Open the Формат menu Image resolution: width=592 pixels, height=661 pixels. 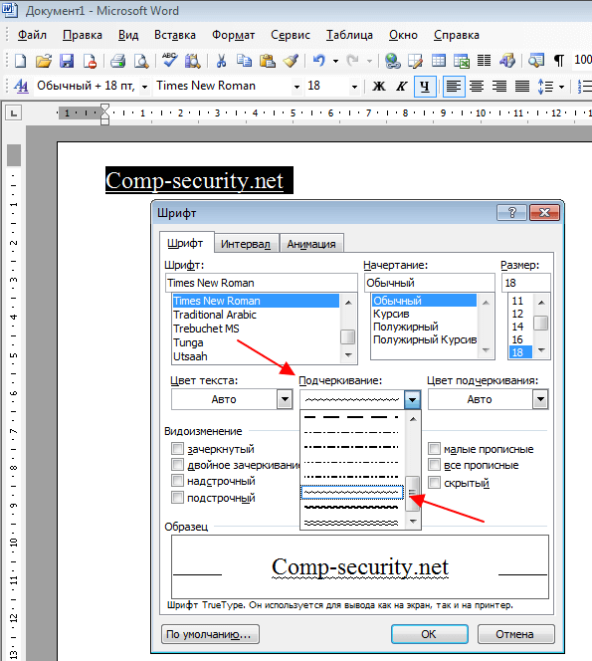point(233,35)
